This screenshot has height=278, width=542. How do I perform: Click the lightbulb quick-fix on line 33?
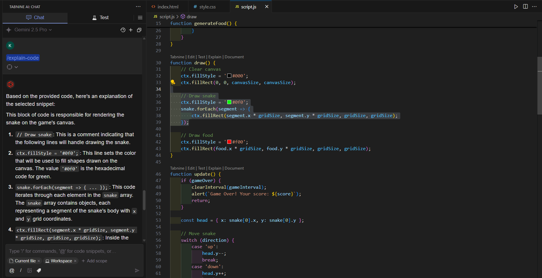[x=173, y=82]
